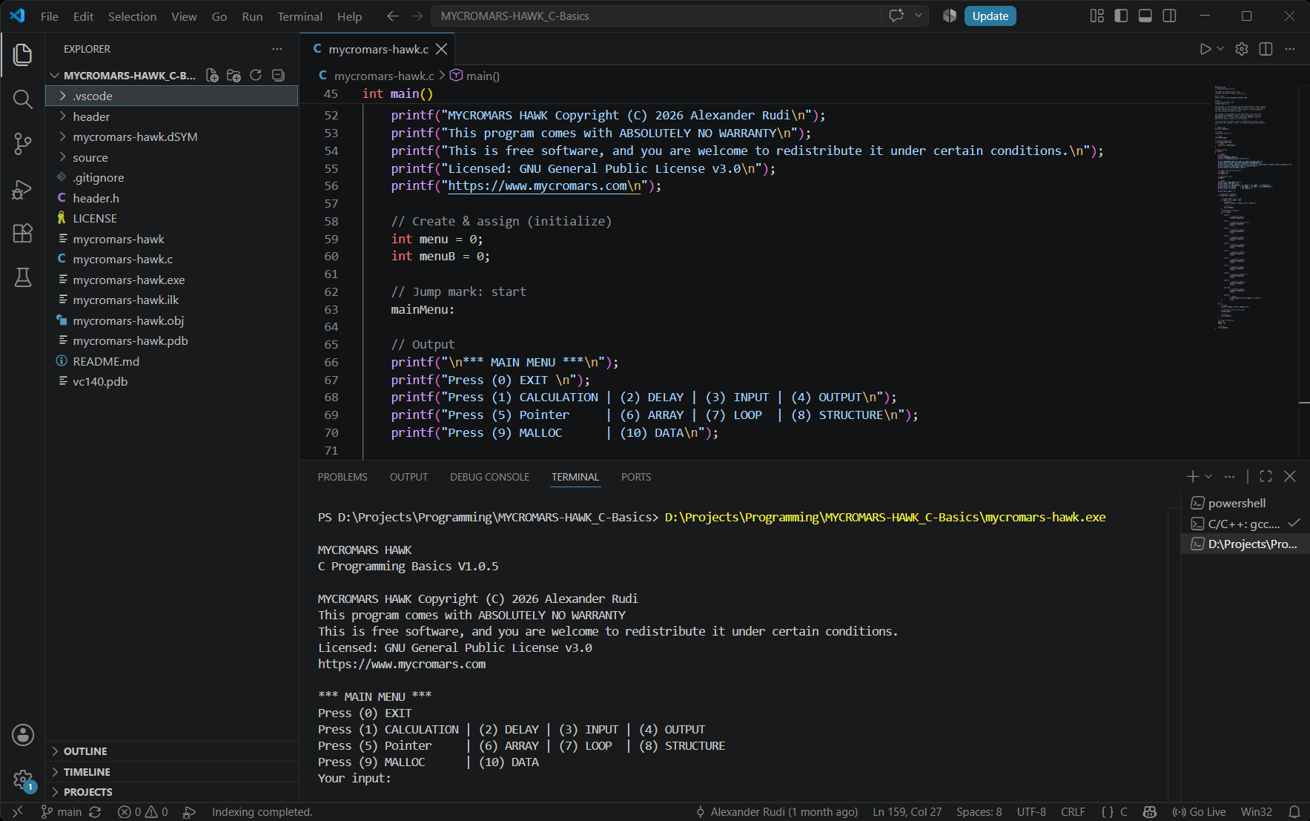Viewport: 1310px width, 821px height.
Task: Open the new terminal launch profile dropdown
Action: (x=1208, y=476)
